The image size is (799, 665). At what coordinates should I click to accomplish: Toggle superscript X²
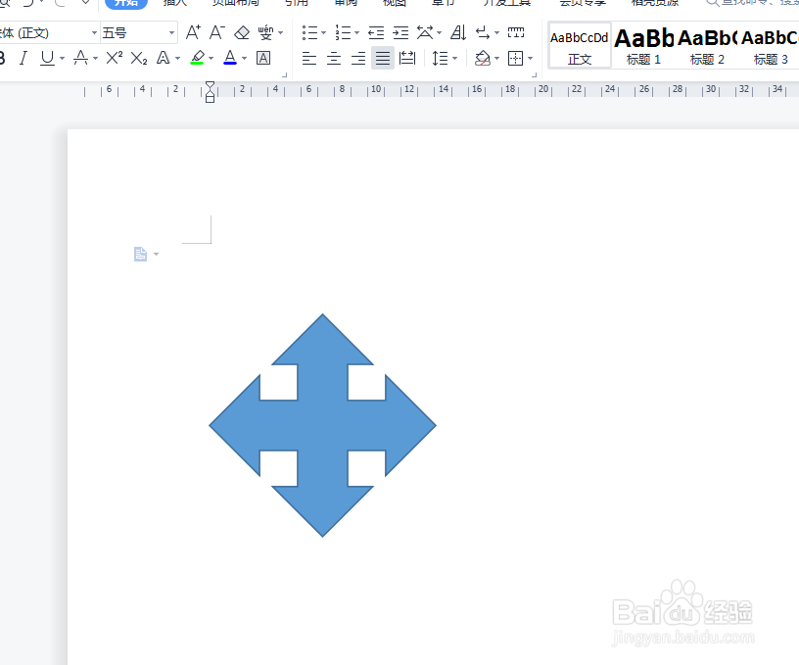point(115,58)
